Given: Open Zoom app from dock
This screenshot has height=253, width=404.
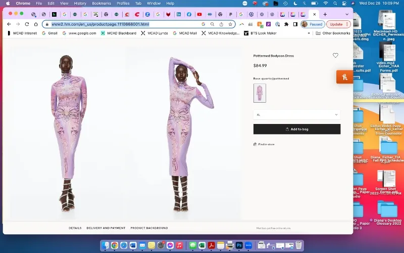Looking at the screenshot, I should pyautogui.click(x=248, y=245).
